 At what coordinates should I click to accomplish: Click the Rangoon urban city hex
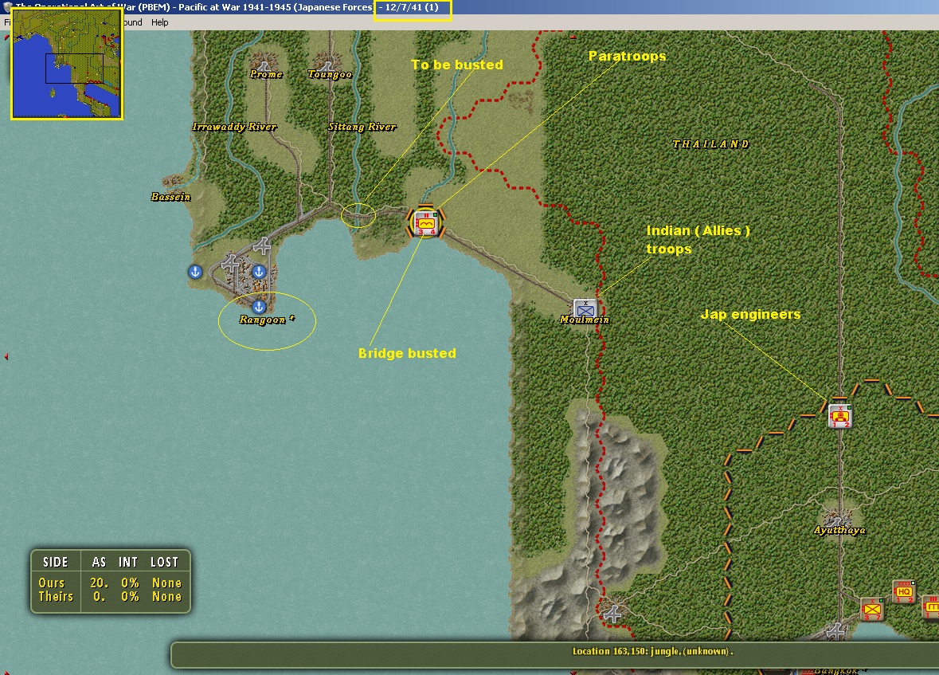pyautogui.click(x=248, y=280)
